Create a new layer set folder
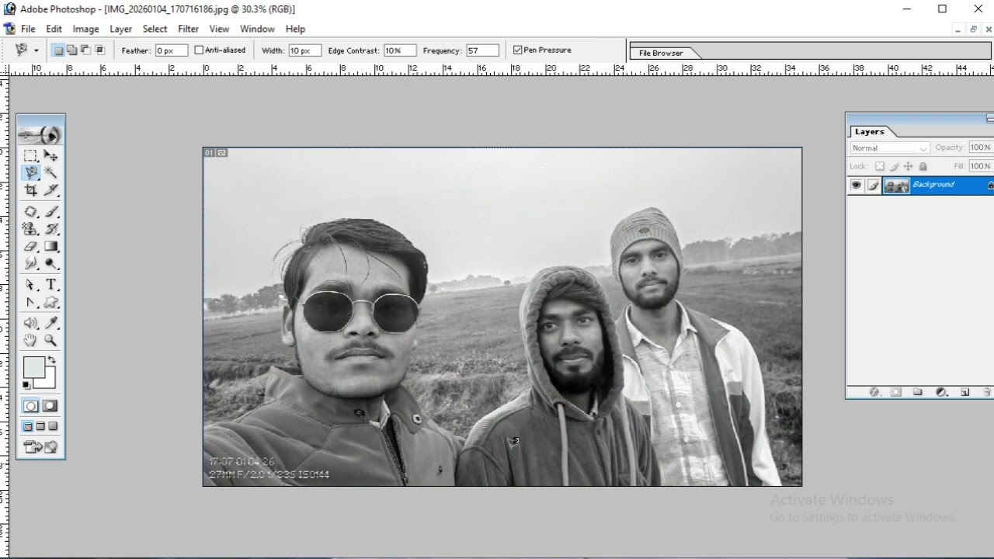 [918, 392]
